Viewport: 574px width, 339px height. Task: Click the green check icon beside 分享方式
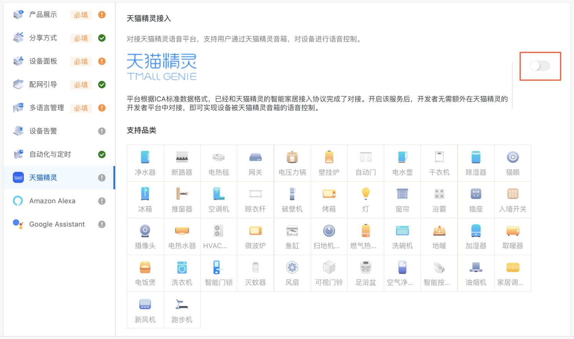click(x=102, y=38)
